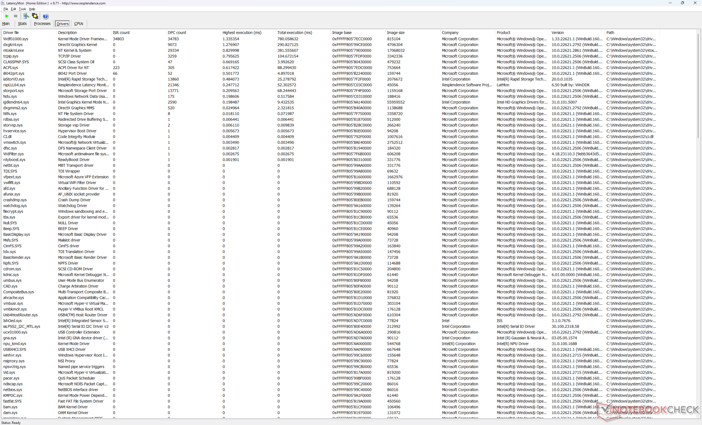Switch to the Stats tab
702x425 pixels.
[22, 24]
